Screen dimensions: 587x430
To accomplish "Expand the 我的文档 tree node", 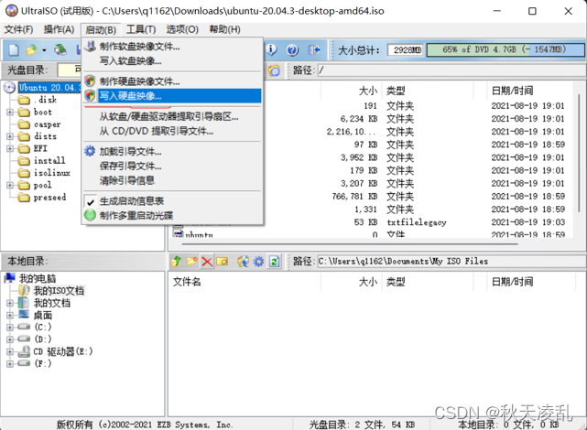I will click(x=10, y=303).
